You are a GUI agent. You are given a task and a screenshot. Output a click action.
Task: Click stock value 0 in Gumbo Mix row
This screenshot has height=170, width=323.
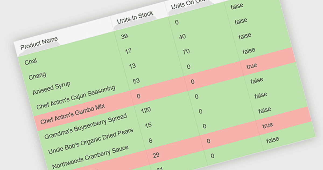pos(139,96)
